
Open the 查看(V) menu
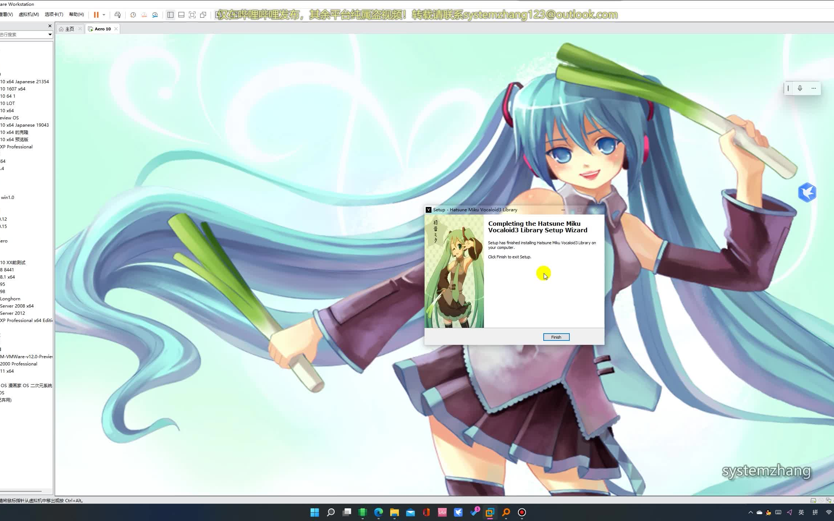[6, 14]
